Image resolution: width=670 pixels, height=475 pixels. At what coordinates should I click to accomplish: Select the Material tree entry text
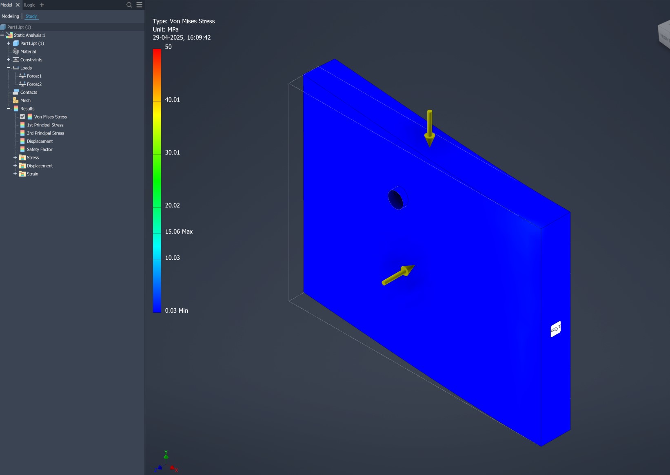(28, 52)
